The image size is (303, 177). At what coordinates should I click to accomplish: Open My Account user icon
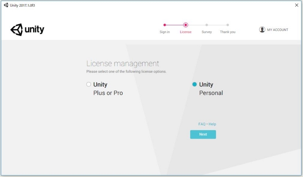[262, 30]
